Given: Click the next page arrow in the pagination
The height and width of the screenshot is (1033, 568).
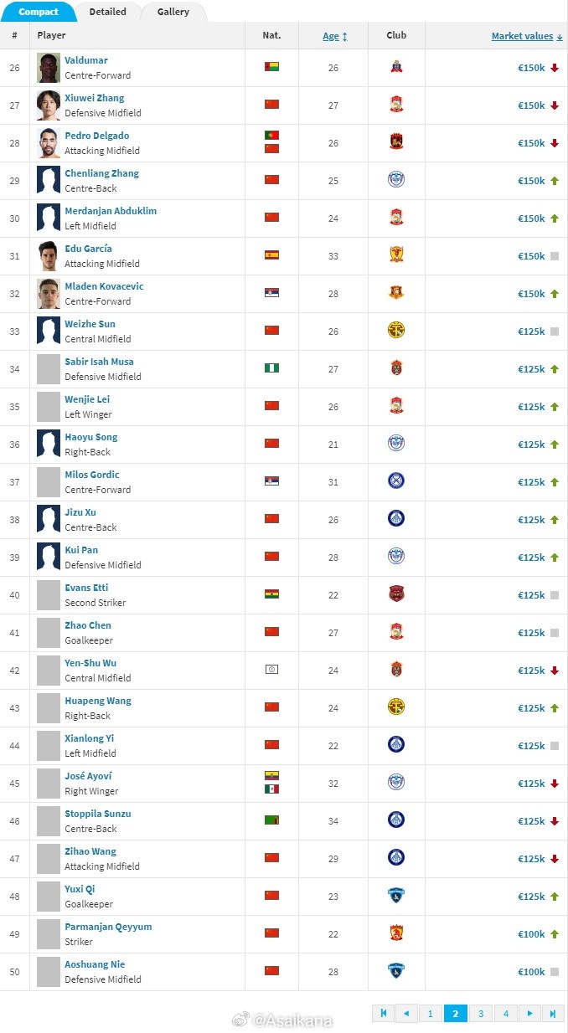Looking at the screenshot, I should point(529,1014).
